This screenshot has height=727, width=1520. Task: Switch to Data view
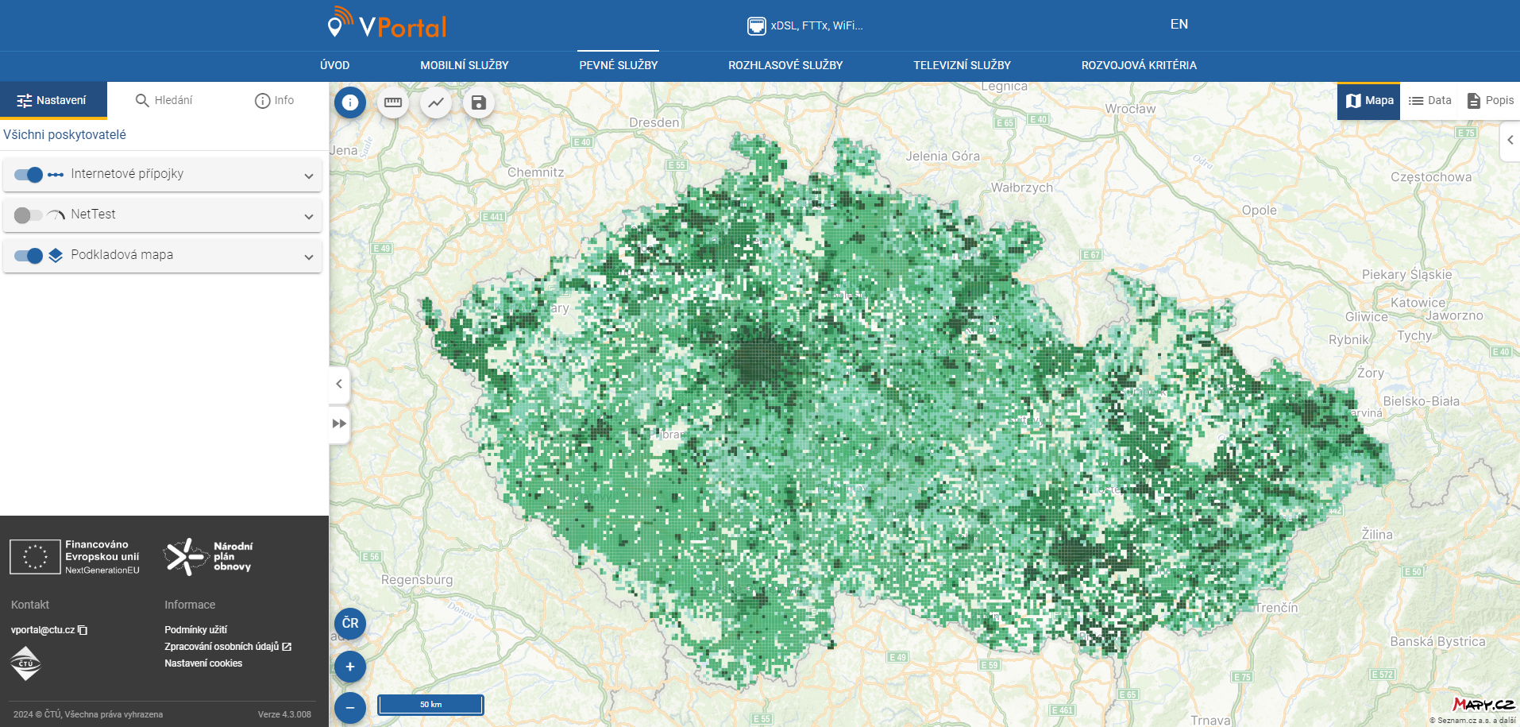click(1429, 101)
